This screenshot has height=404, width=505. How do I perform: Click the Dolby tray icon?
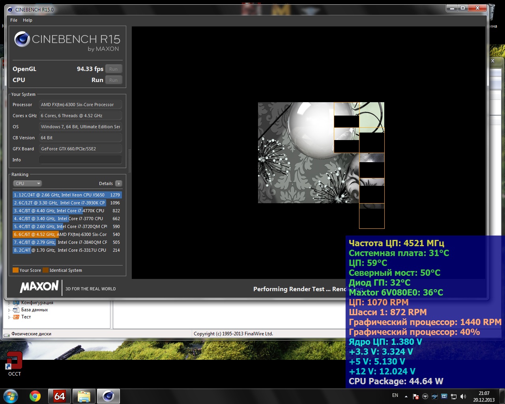[x=444, y=396]
